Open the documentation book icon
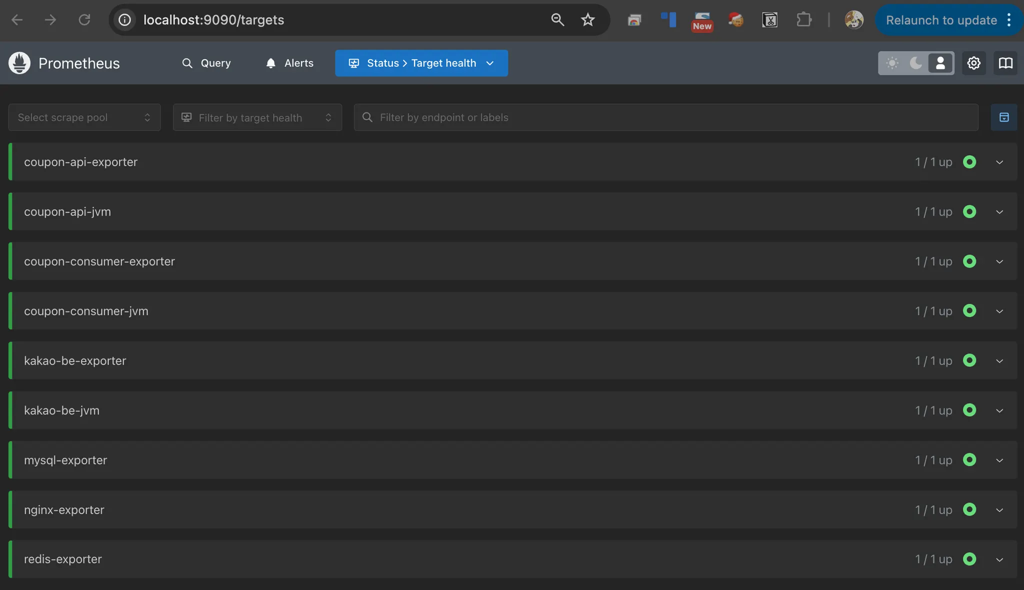 (x=1005, y=63)
